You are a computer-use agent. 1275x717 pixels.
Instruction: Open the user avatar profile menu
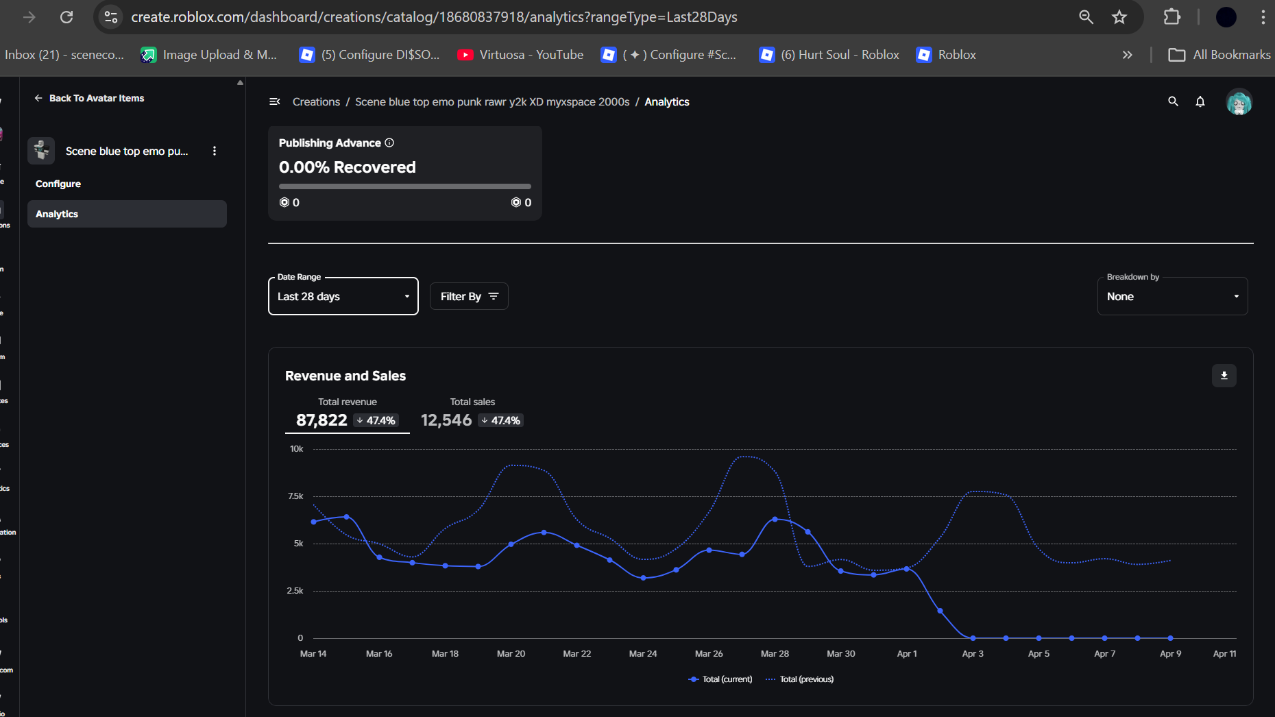pos(1239,102)
